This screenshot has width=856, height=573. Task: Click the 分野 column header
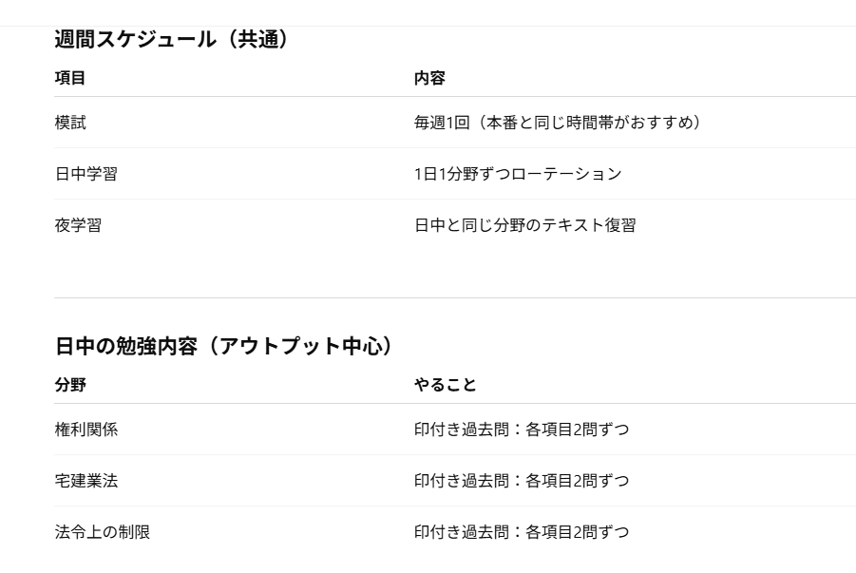pyautogui.click(x=69, y=385)
